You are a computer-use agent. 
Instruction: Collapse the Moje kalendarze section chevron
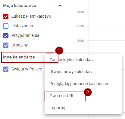click(60, 6)
